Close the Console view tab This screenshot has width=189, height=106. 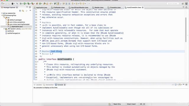coord(65,85)
